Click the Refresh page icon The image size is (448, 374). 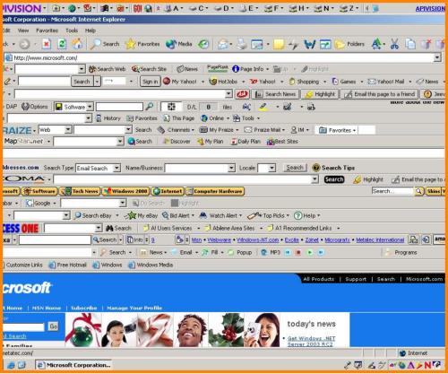coord(62,44)
